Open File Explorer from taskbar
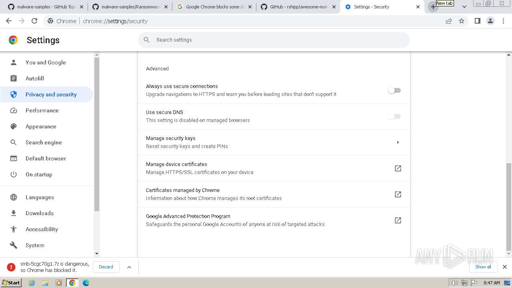 45,283
